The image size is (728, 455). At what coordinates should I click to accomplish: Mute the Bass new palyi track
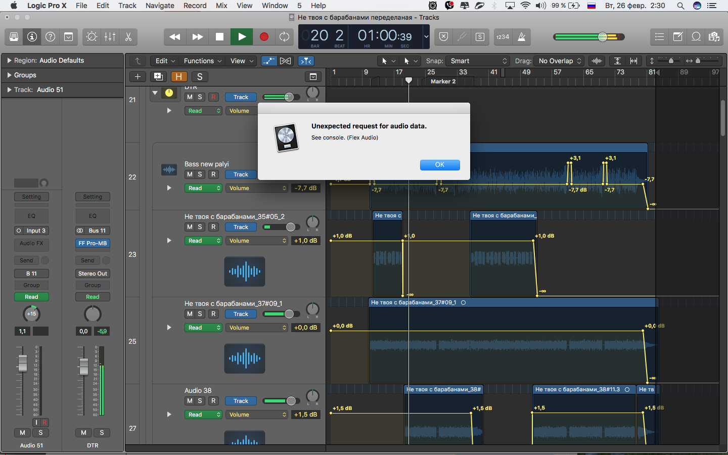[190, 174]
